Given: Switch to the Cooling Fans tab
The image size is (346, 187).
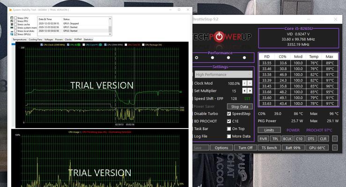Looking at the screenshot, I should [x=35, y=39].
